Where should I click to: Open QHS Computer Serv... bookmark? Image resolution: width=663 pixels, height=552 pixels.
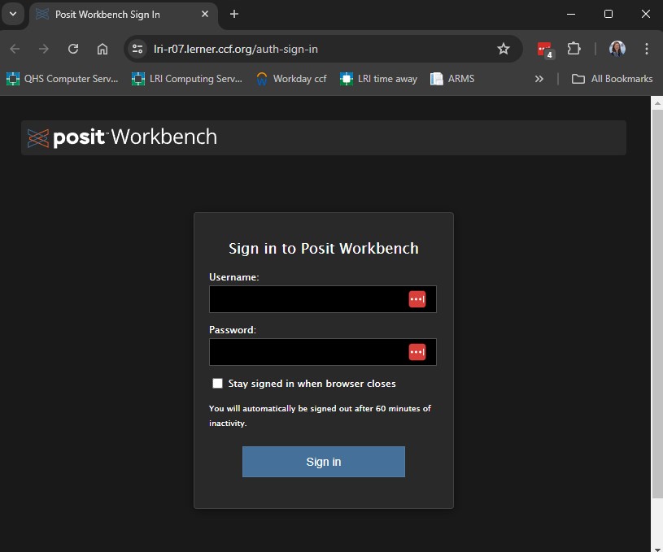[x=62, y=79]
